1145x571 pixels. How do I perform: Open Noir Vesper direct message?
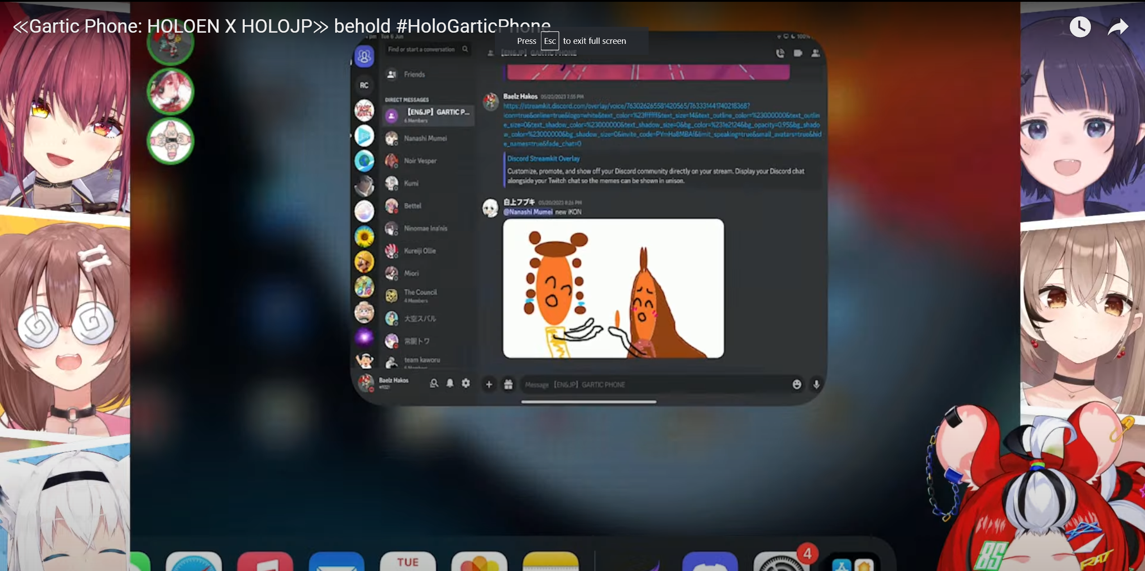pyautogui.click(x=429, y=161)
